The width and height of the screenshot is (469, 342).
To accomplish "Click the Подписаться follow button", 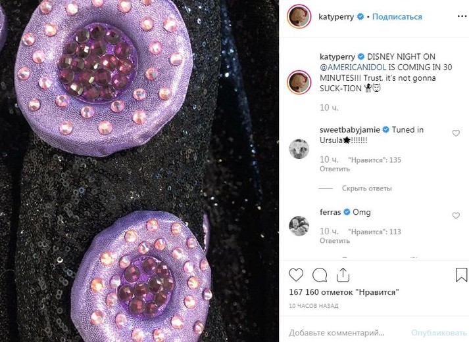I will [397, 16].
